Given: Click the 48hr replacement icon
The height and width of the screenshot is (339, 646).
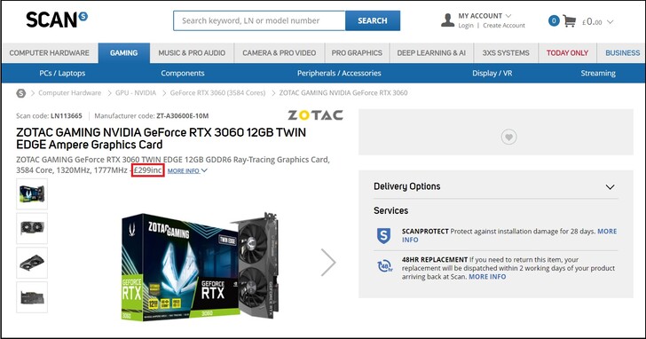Looking at the screenshot, I should click(385, 266).
